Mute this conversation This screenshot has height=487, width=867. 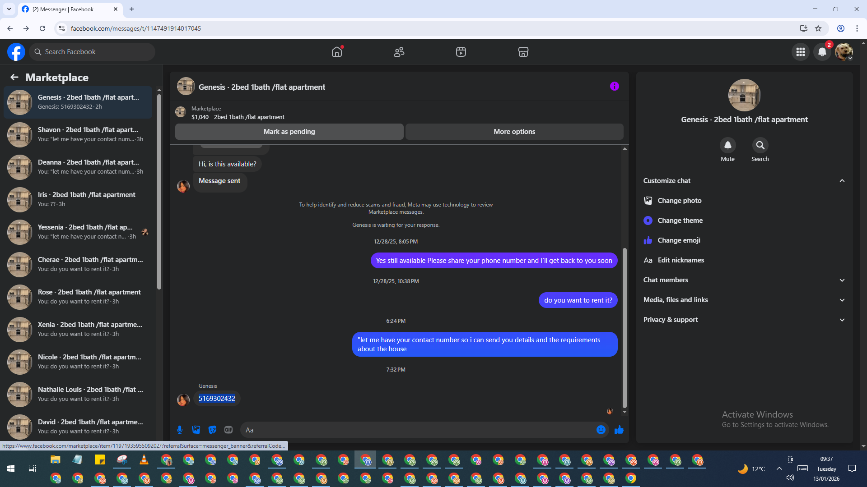click(x=727, y=146)
